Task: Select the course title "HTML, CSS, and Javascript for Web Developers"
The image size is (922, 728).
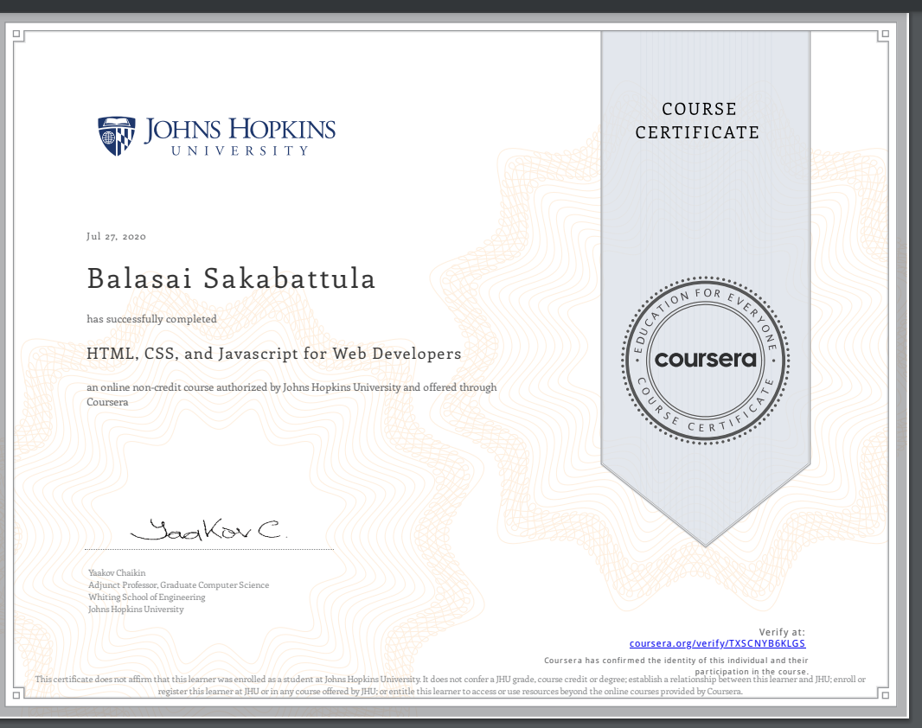Action: tap(274, 354)
